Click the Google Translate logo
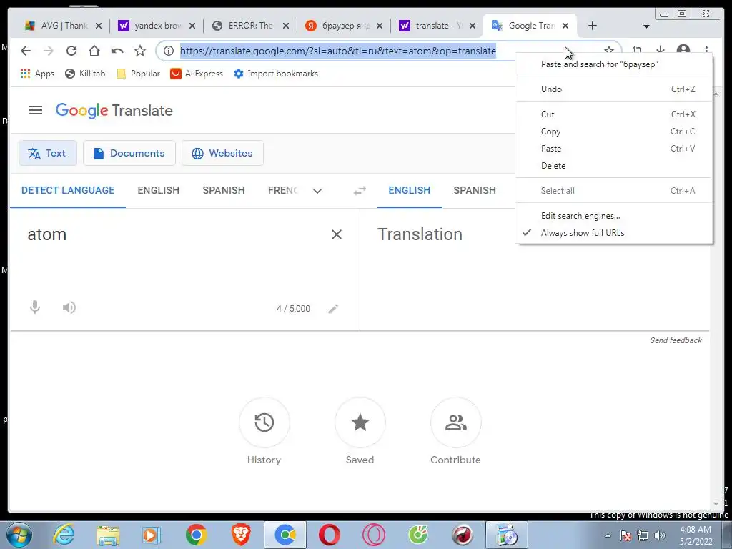The height and width of the screenshot is (549, 732). pos(114,111)
